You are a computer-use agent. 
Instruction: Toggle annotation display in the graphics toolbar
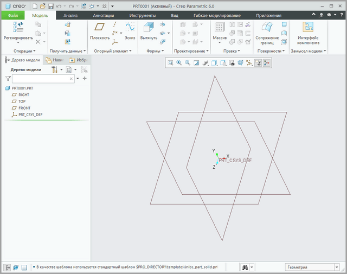(258, 63)
